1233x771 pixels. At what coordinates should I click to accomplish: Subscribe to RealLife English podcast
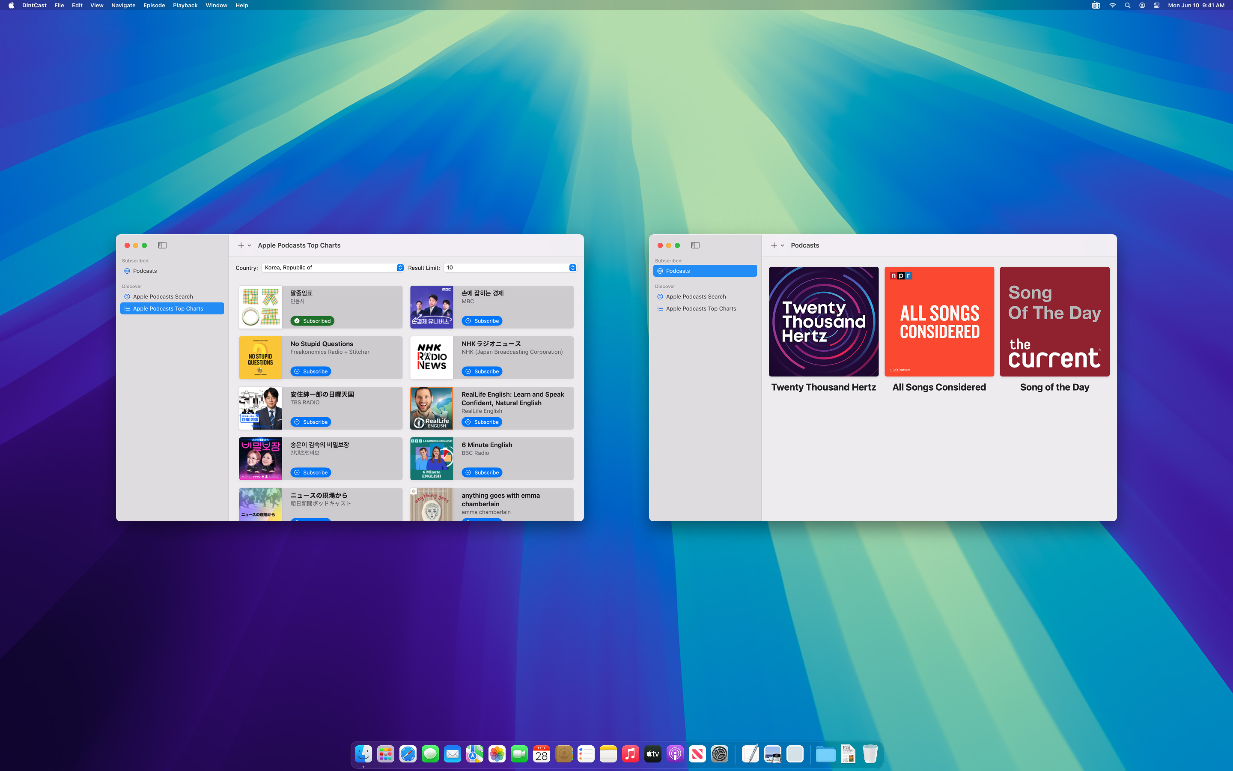482,422
